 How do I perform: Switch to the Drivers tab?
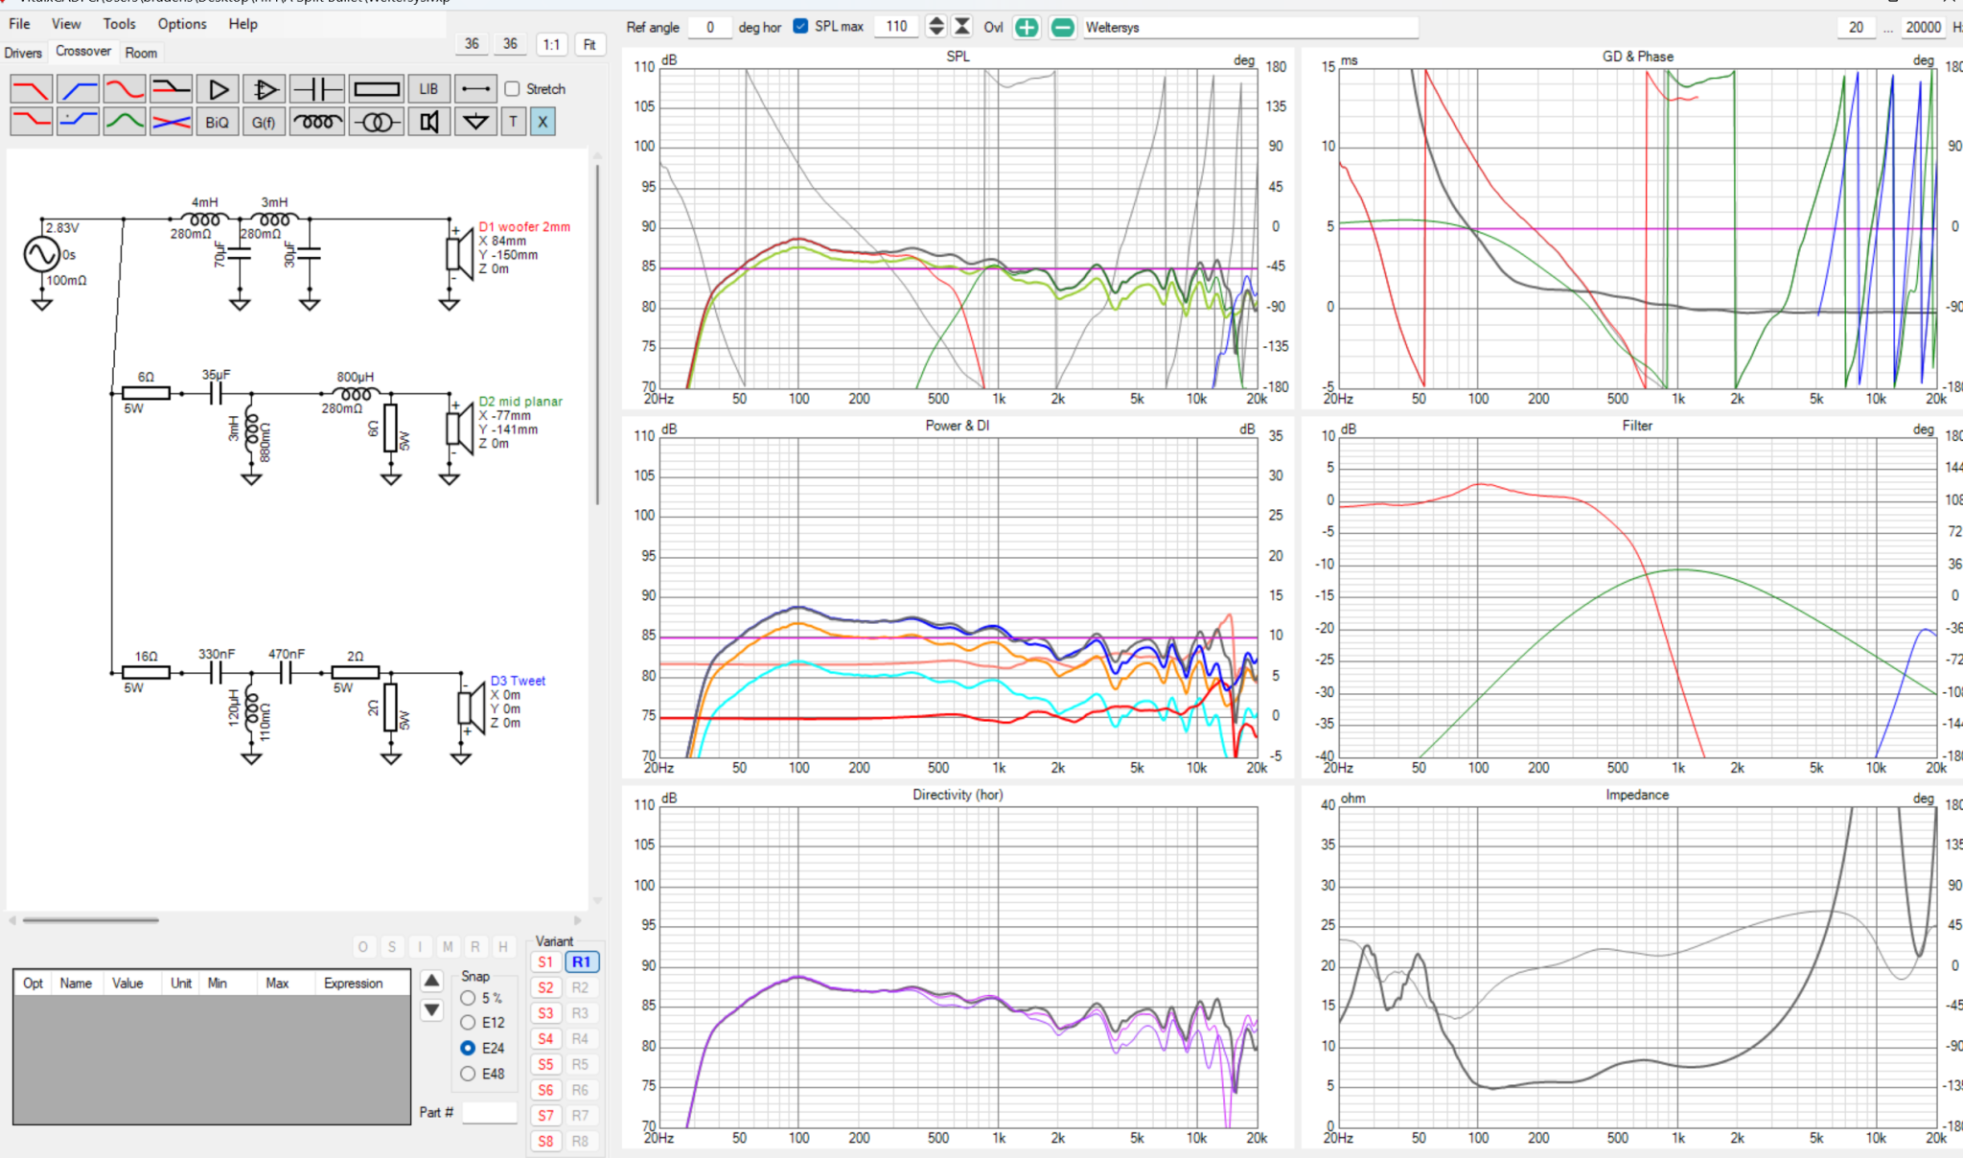[23, 53]
